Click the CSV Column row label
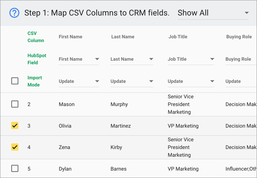This screenshot has width=257, height=178. [x=35, y=37]
